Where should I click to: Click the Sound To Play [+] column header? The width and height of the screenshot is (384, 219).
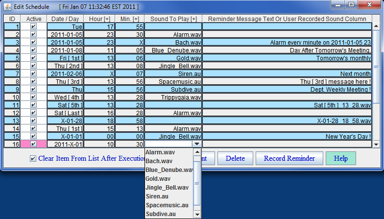[x=173, y=19]
